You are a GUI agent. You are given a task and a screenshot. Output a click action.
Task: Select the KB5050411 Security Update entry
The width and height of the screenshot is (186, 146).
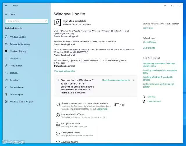point(90,62)
